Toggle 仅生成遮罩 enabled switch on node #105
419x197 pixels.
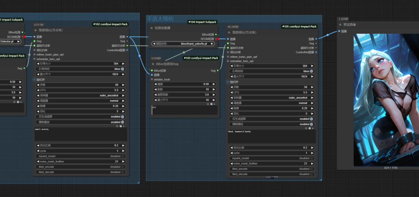311,119
